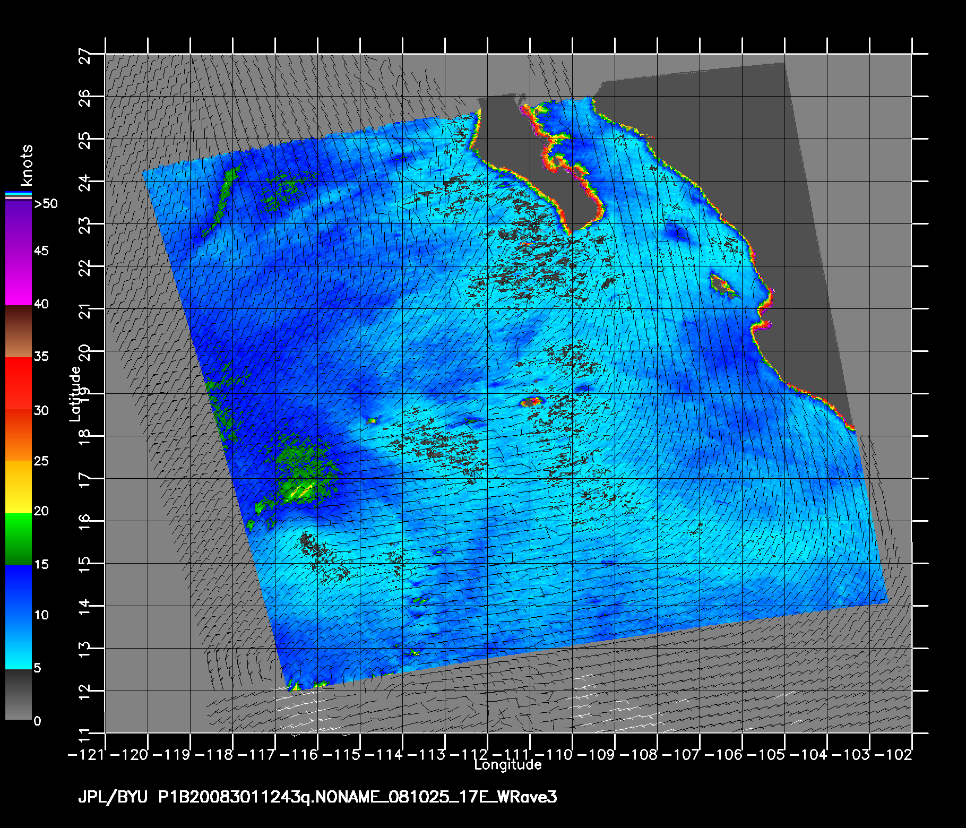Click latitude axis label "13"
Image resolution: width=966 pixels, height=828 pixels.
pos(84,651)
